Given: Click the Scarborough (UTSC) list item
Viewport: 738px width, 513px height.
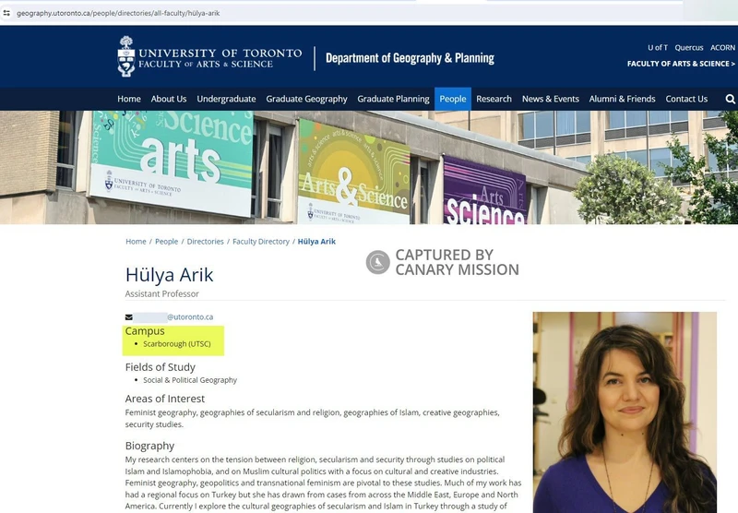Looking at the screenshot, I should click(x=177, y=344).
